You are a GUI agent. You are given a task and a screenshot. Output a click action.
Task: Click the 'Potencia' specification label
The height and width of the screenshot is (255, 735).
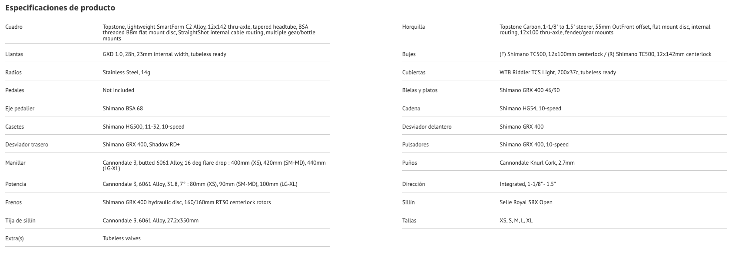(16, 184)
